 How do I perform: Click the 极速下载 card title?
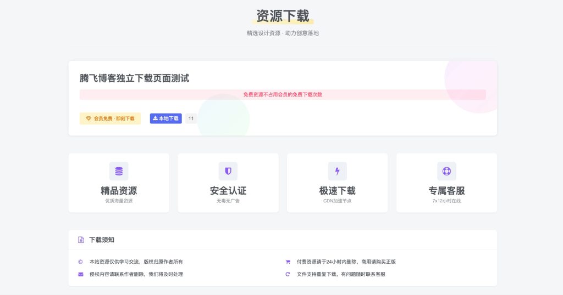tap(337, 191)
